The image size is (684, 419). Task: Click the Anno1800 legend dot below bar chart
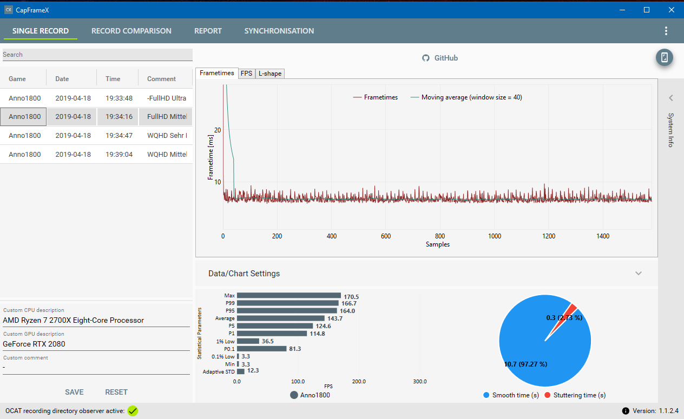tap(294, 395)
